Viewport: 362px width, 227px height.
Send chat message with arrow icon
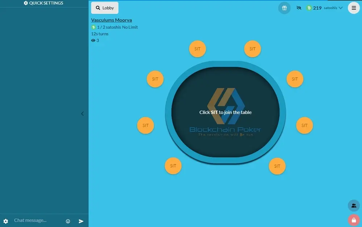(x=81, y=221)
